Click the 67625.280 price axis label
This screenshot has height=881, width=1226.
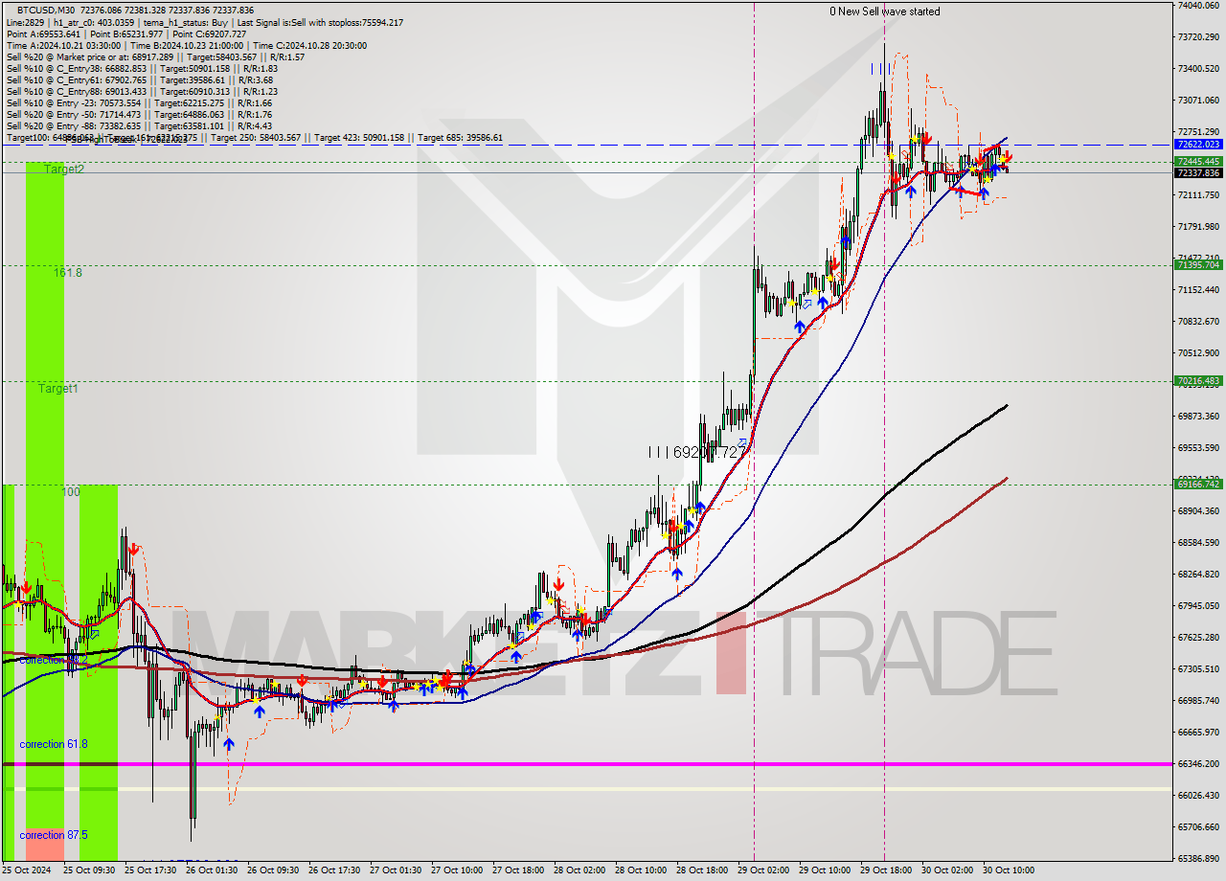point(1199,638)
